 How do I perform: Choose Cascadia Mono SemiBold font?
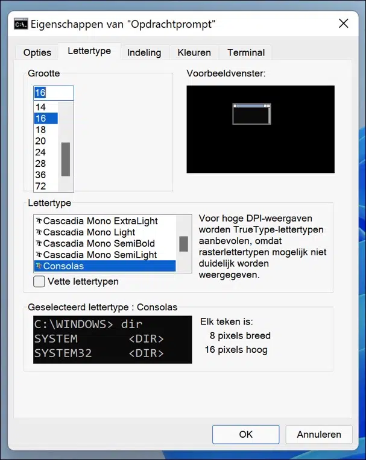click(105, 243)
